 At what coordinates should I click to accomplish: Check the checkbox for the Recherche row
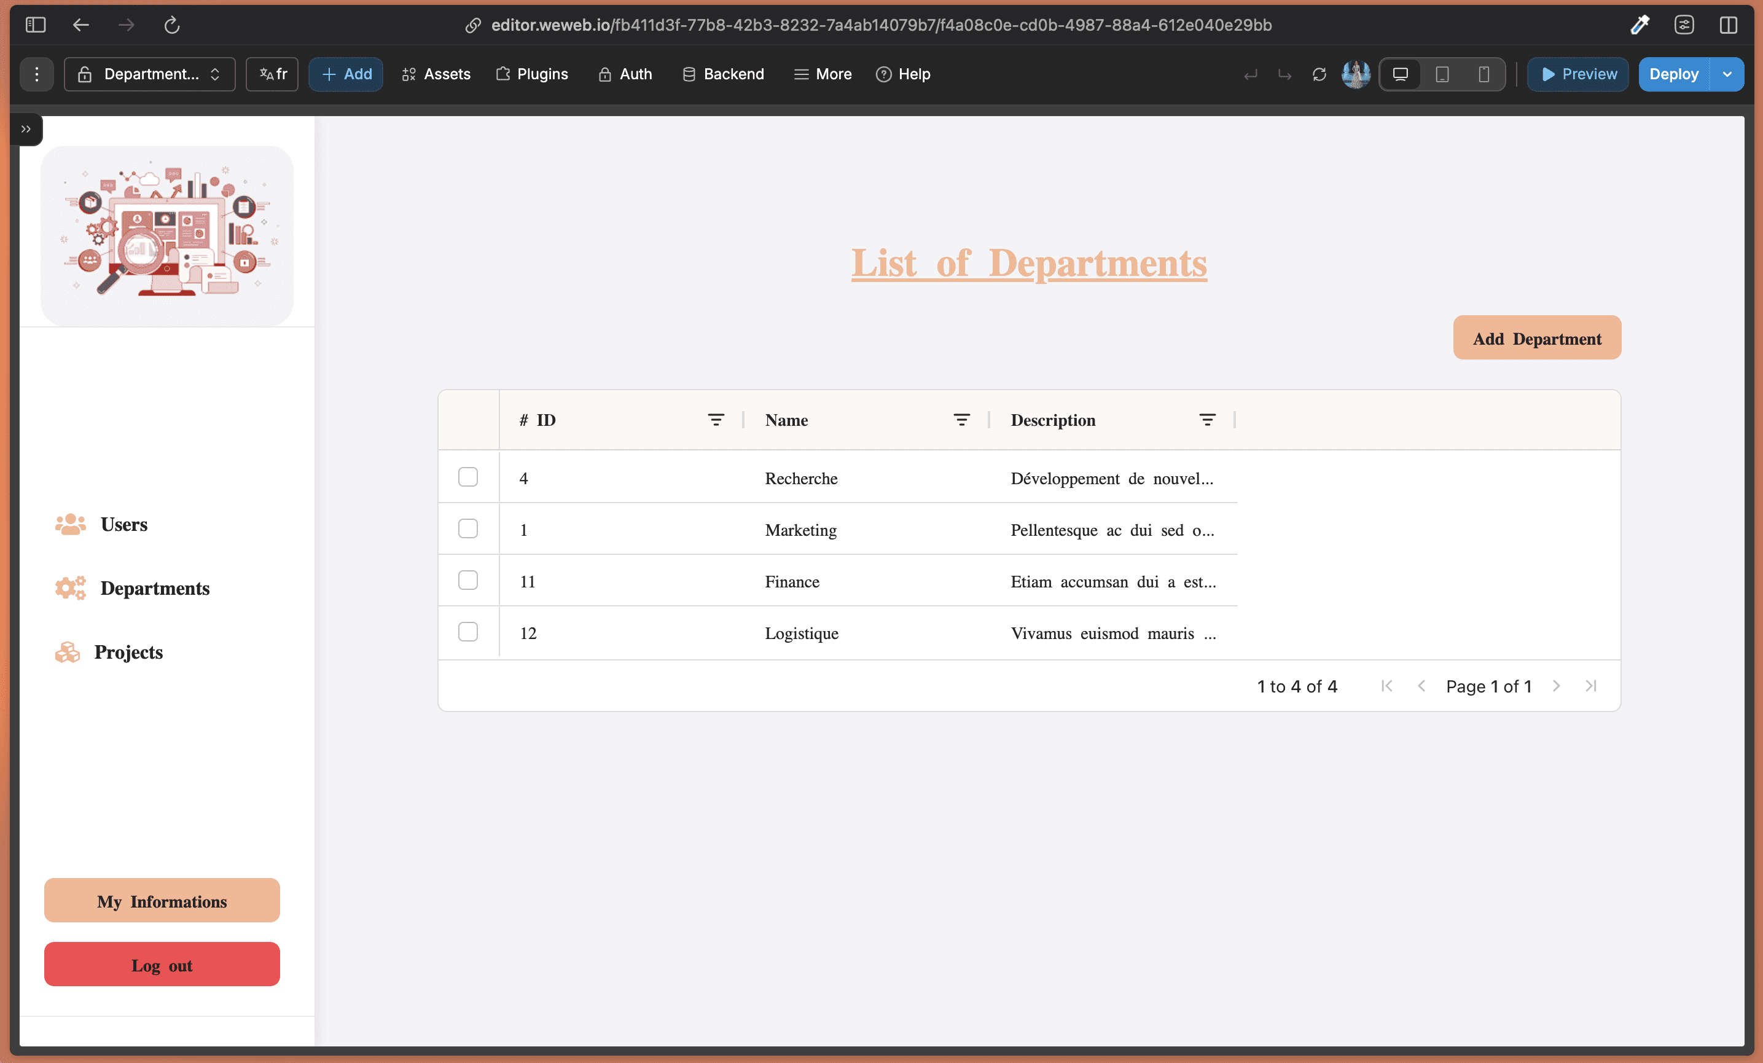coord(468,477)
